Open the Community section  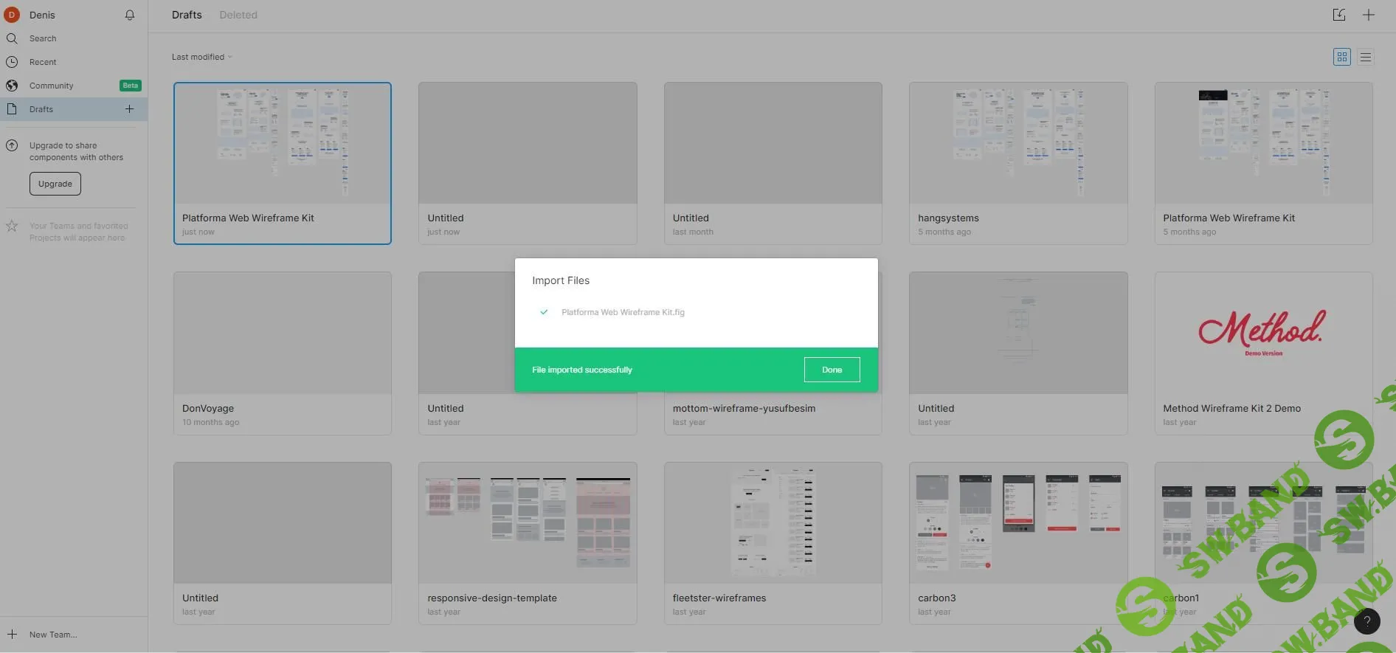tap(52, 86)
